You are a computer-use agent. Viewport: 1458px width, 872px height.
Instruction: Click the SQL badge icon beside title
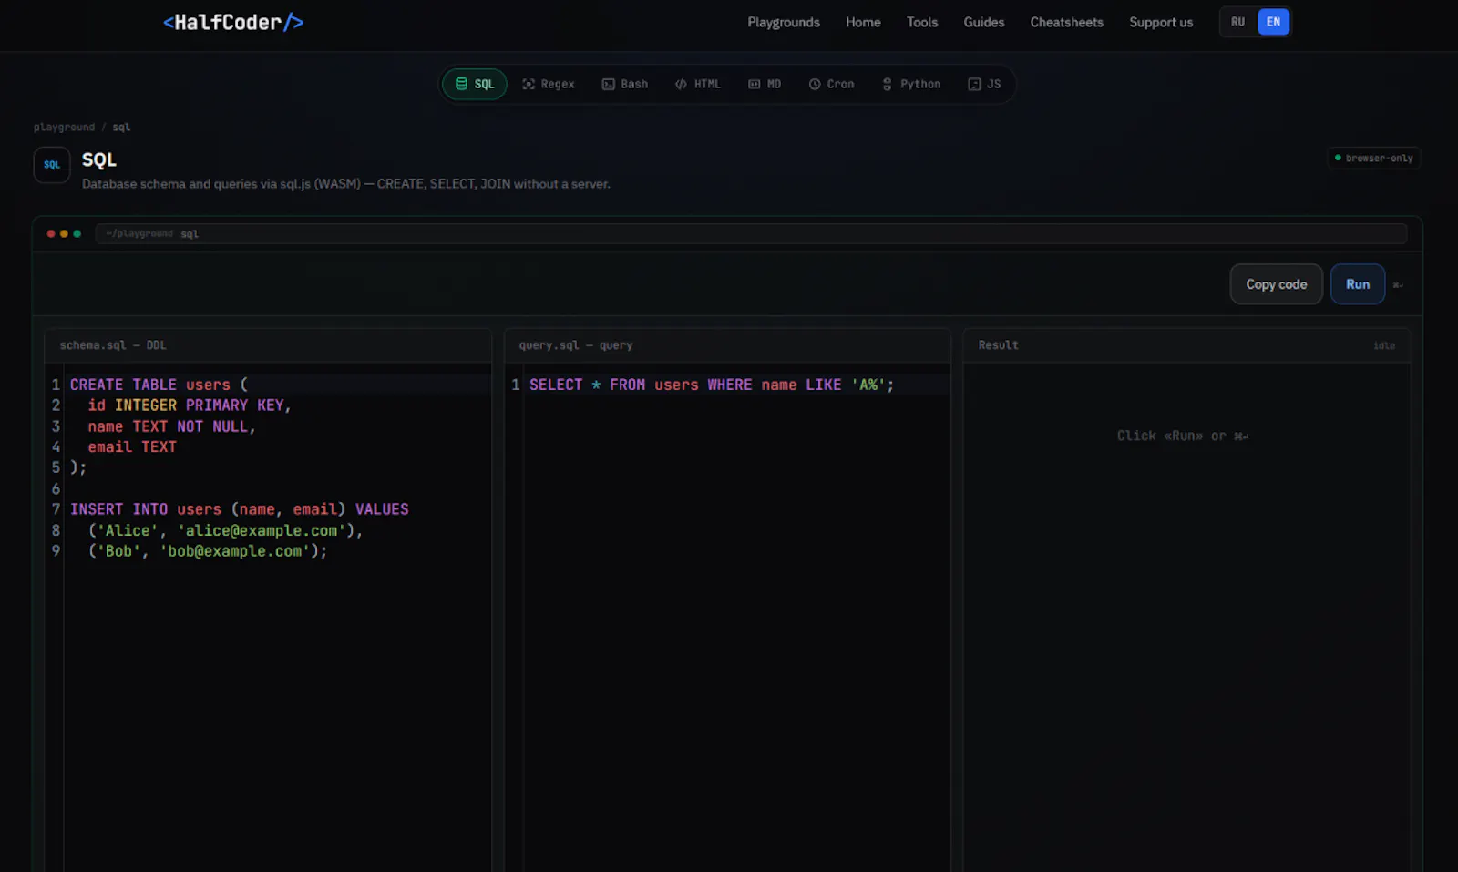tap(52, 165)
